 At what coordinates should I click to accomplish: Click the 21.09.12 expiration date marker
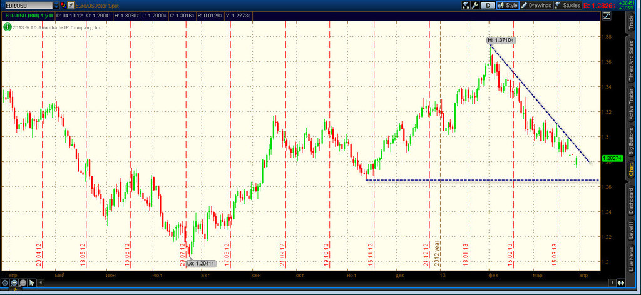[x=282, y=254]
